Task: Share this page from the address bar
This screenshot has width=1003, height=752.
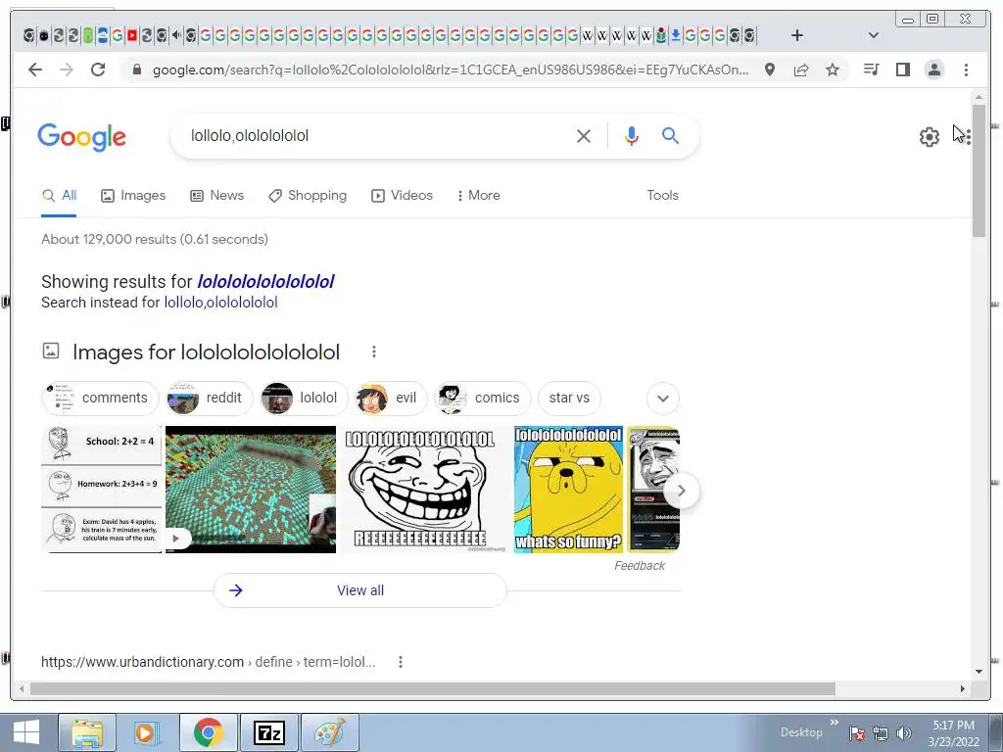Action: tap(801, 70)
